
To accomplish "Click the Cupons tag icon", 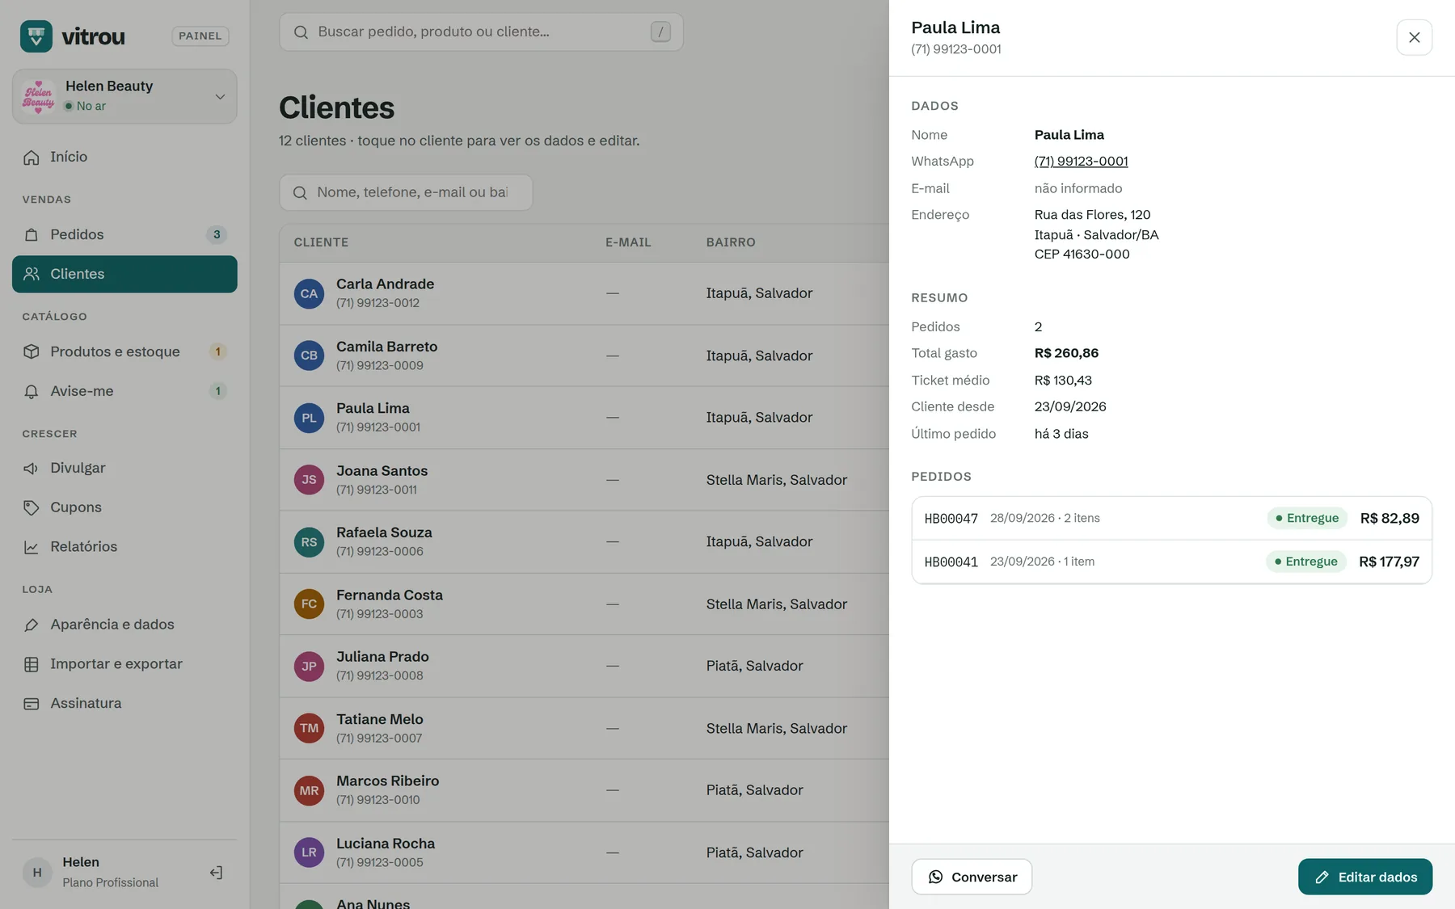I will [32, 507].
